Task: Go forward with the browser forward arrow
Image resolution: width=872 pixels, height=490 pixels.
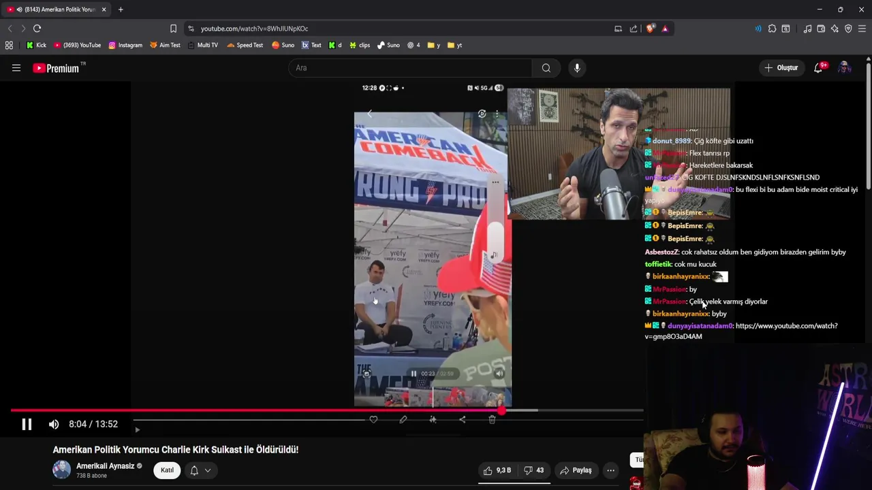Action: click(23, 29)
